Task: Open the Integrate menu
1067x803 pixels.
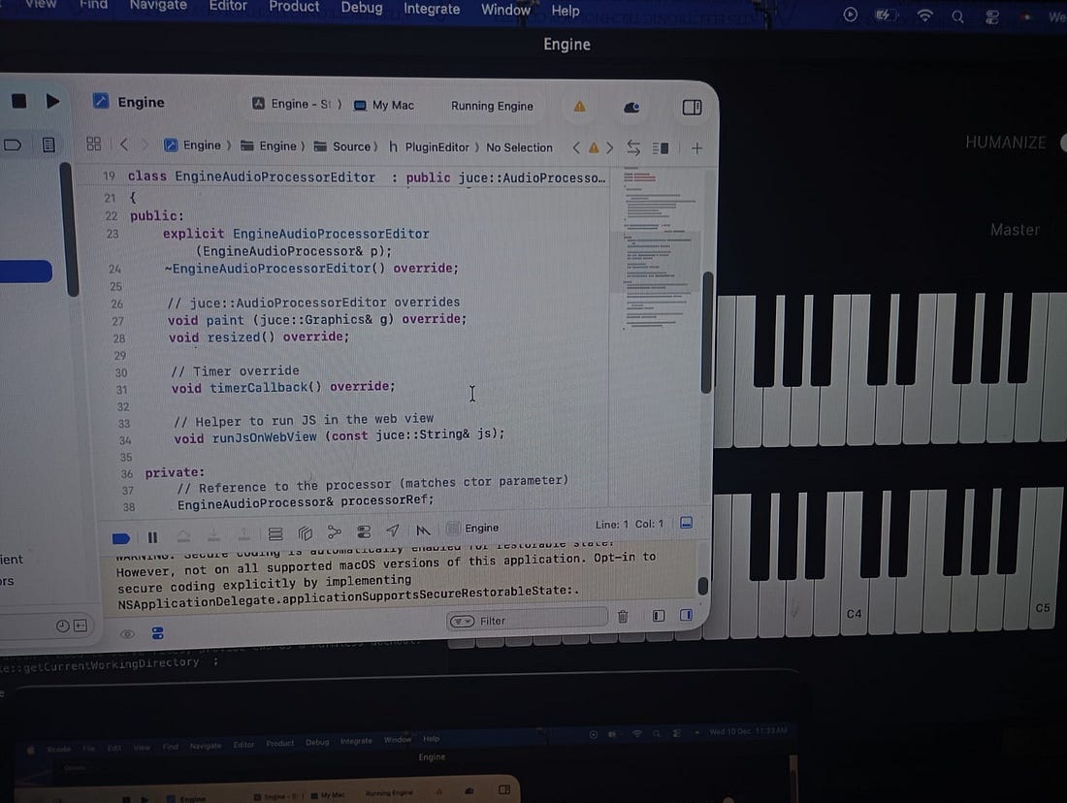Action: [432, 9]
